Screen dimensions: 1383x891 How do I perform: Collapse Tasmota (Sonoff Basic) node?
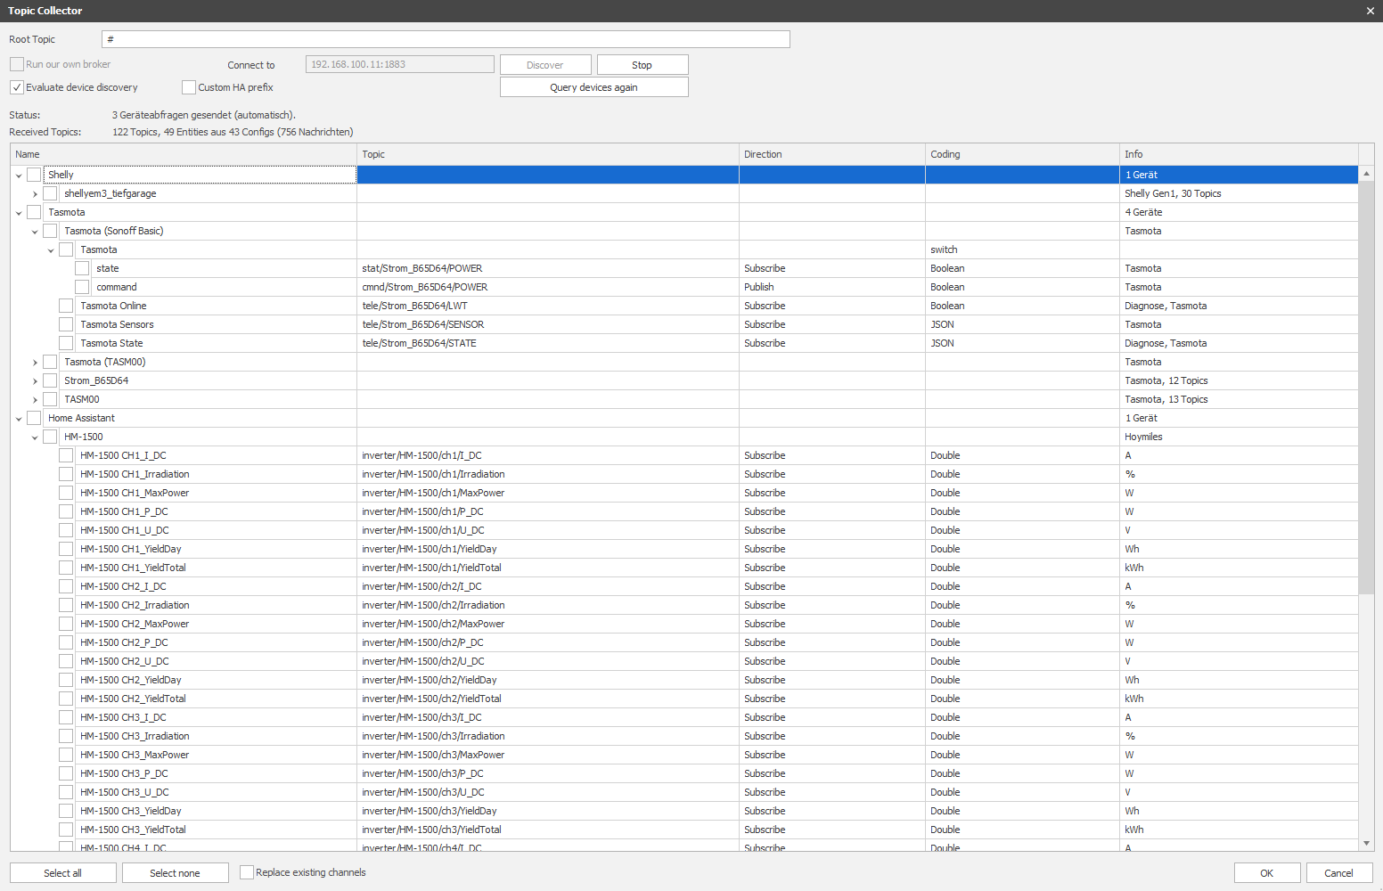tap(35, 232)
